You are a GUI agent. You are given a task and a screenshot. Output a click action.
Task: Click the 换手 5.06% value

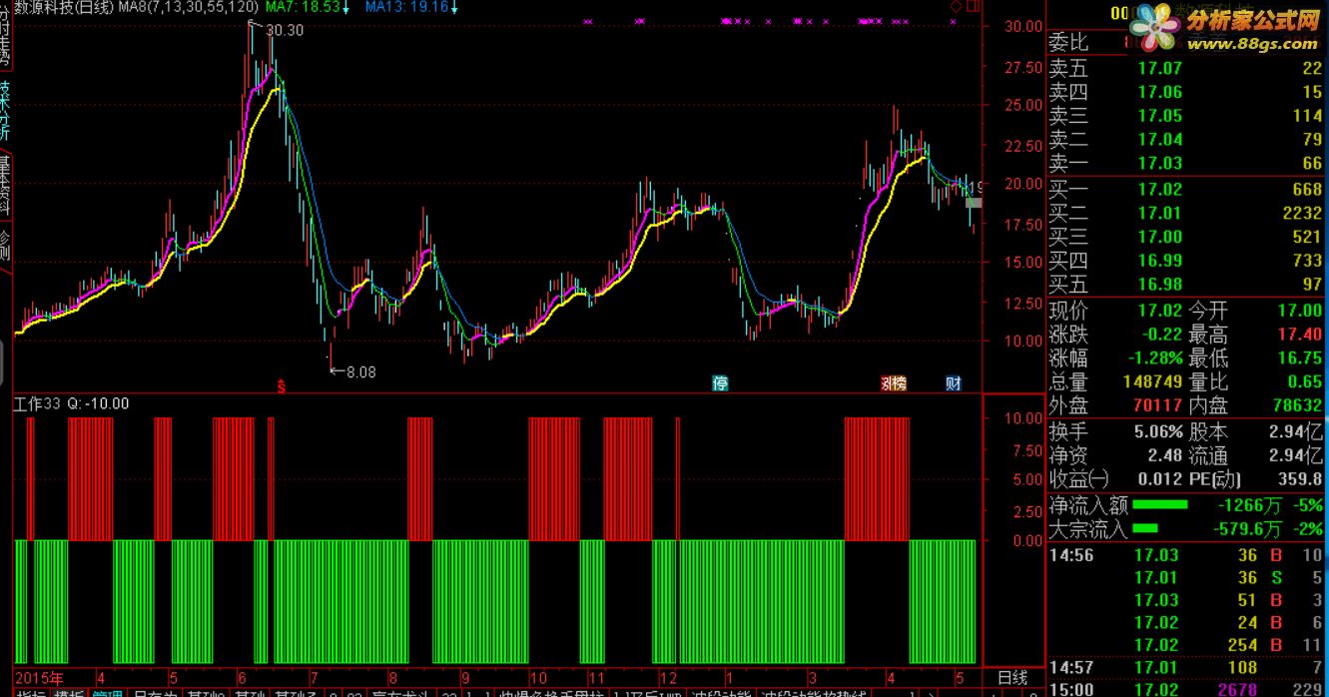pos(1158,432)
